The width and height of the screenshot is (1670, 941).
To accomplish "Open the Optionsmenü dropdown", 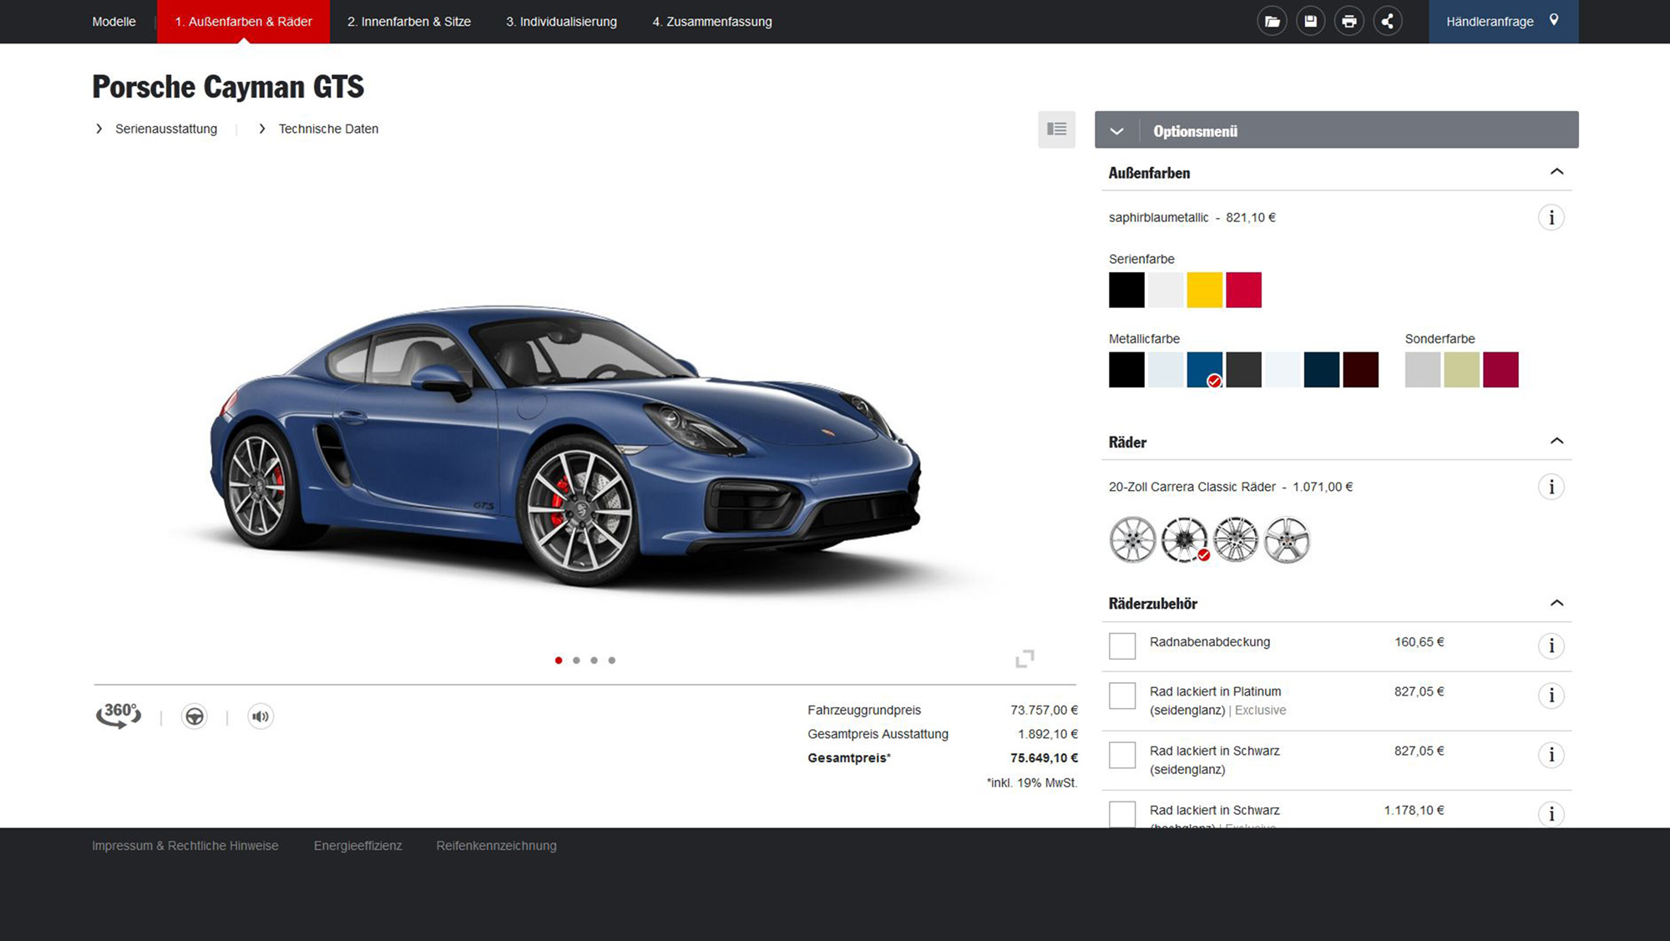I will pyautogui.click(x=1116, y=130).
